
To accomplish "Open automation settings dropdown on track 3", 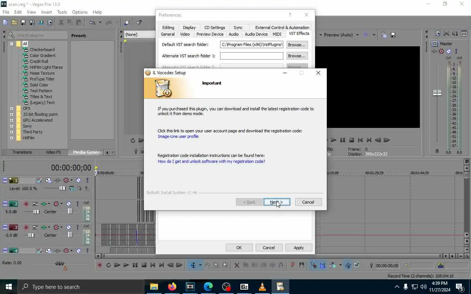I will (x=61, y=227).
